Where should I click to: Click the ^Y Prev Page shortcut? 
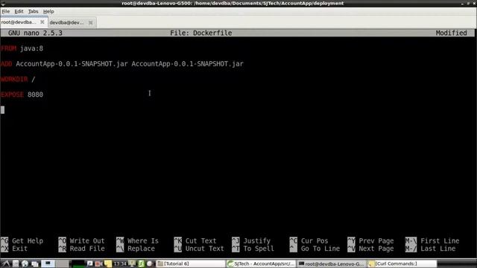(x=371, y=240)
